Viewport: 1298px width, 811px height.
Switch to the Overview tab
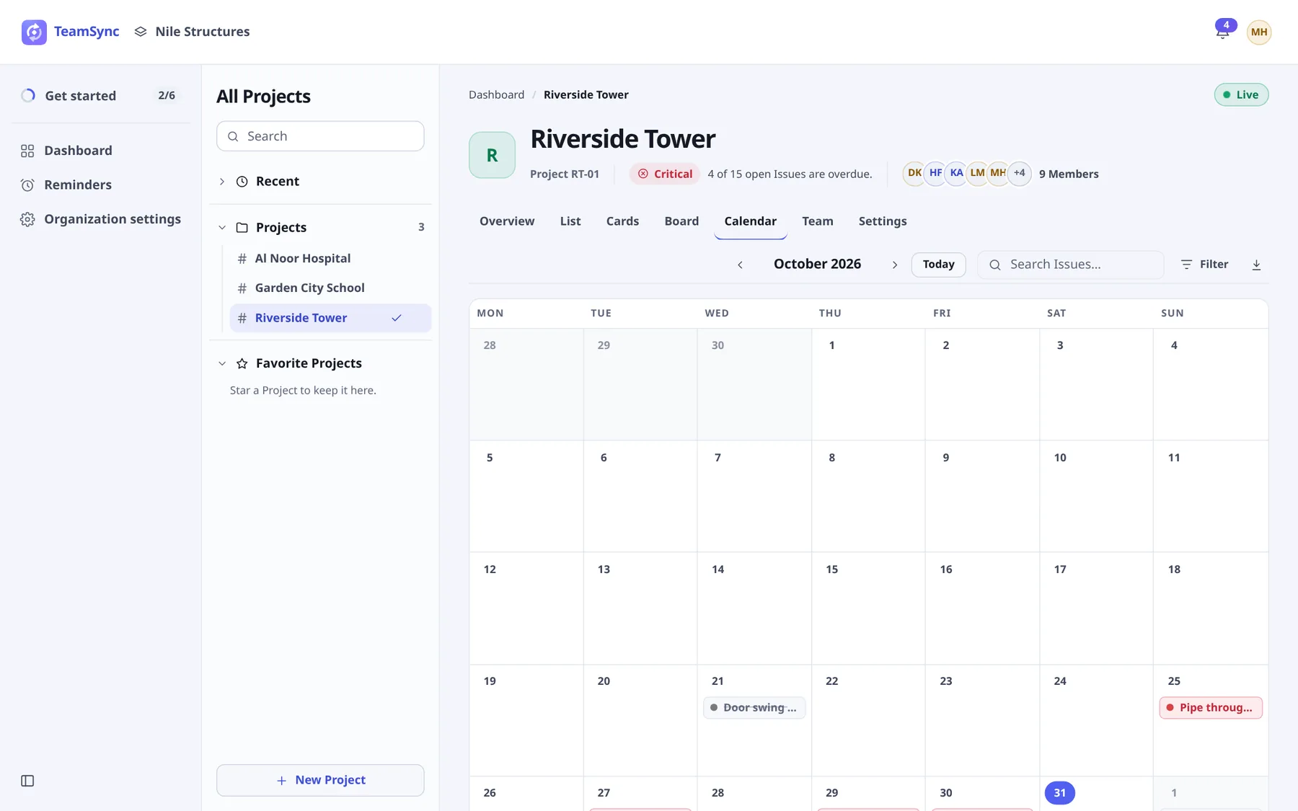[x=507, y=221]
